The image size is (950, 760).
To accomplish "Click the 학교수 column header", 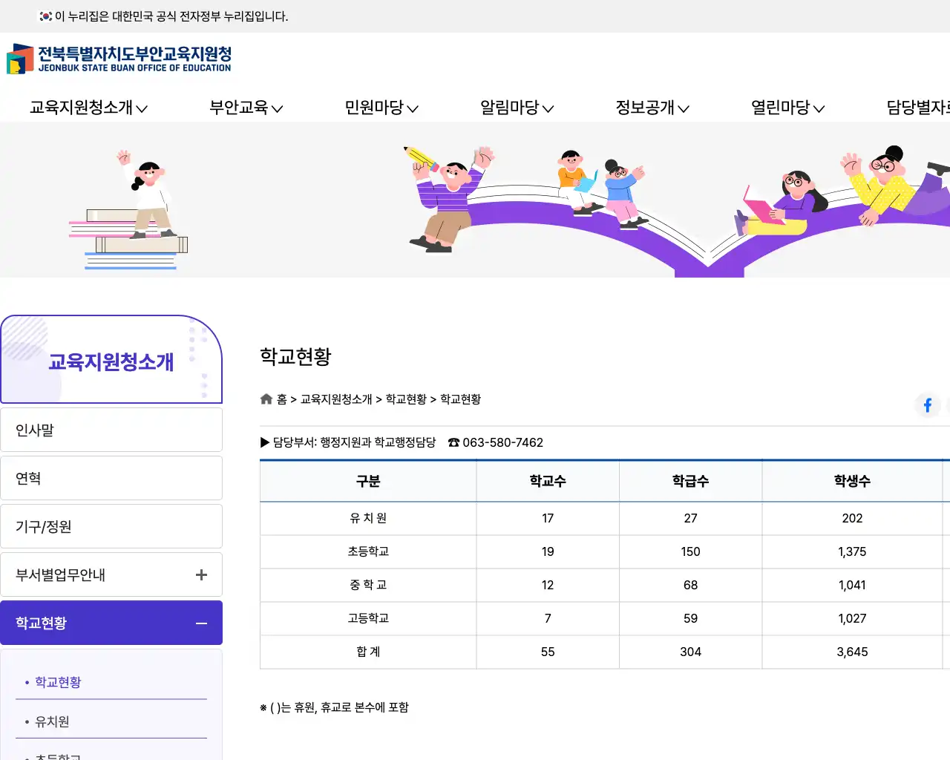I will pos(548,481).
